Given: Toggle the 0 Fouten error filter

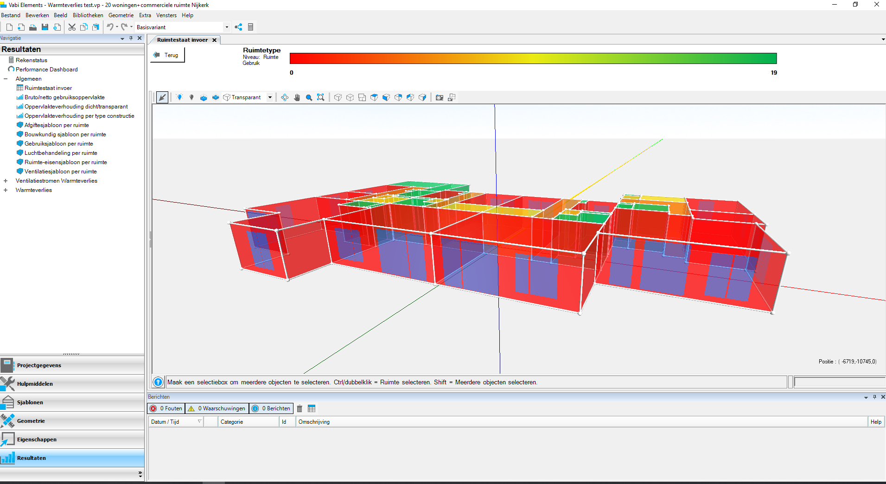Looking at the screenshot, I should (166, 408).
